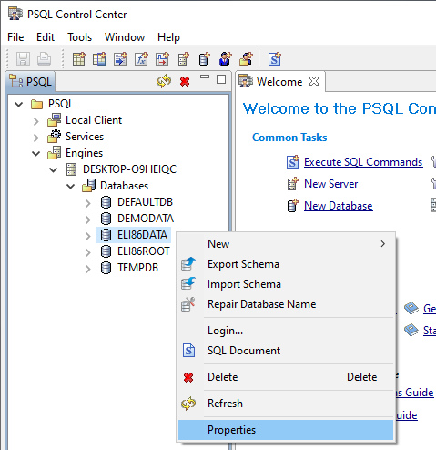The height and width of the screenshot is (450, 436).
Task: Click the New SQL Document toolbar icon
Action: [x=275, y=58]
